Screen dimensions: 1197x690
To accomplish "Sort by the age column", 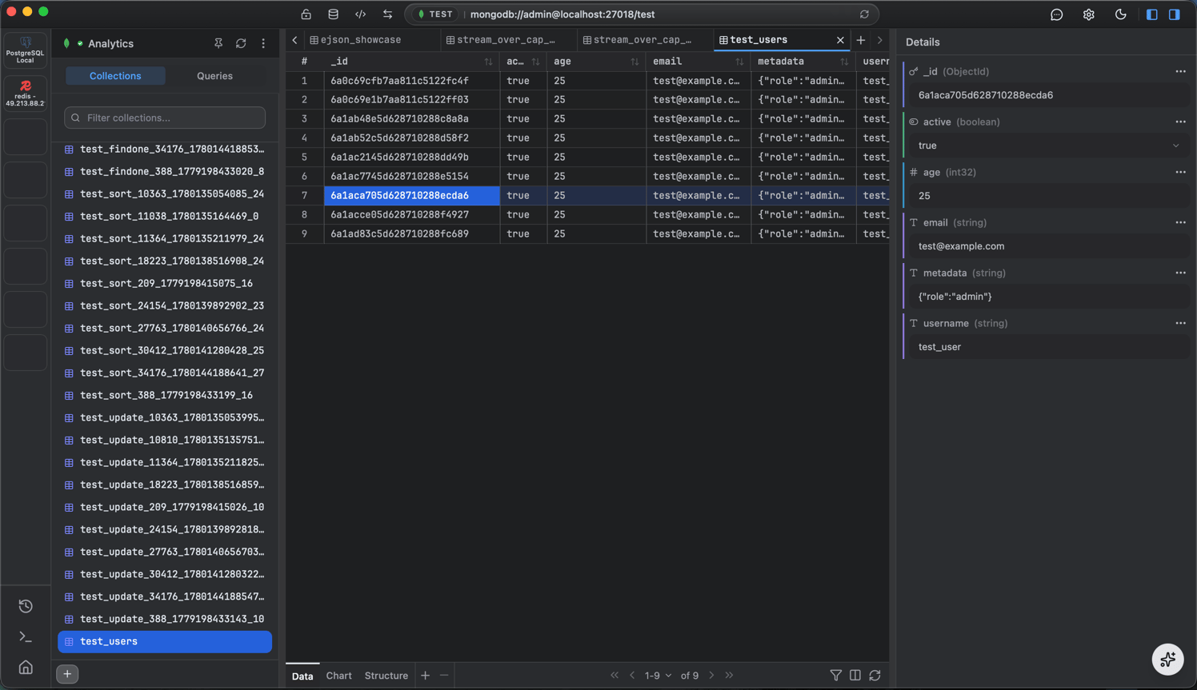I will pyautogui.click(x=635, y=62).
